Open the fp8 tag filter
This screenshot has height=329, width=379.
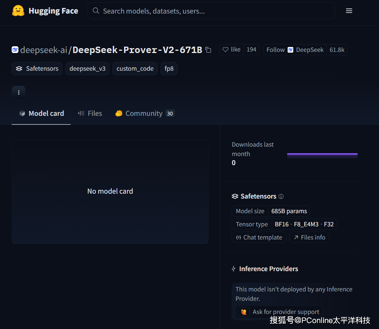click(169, 68)
